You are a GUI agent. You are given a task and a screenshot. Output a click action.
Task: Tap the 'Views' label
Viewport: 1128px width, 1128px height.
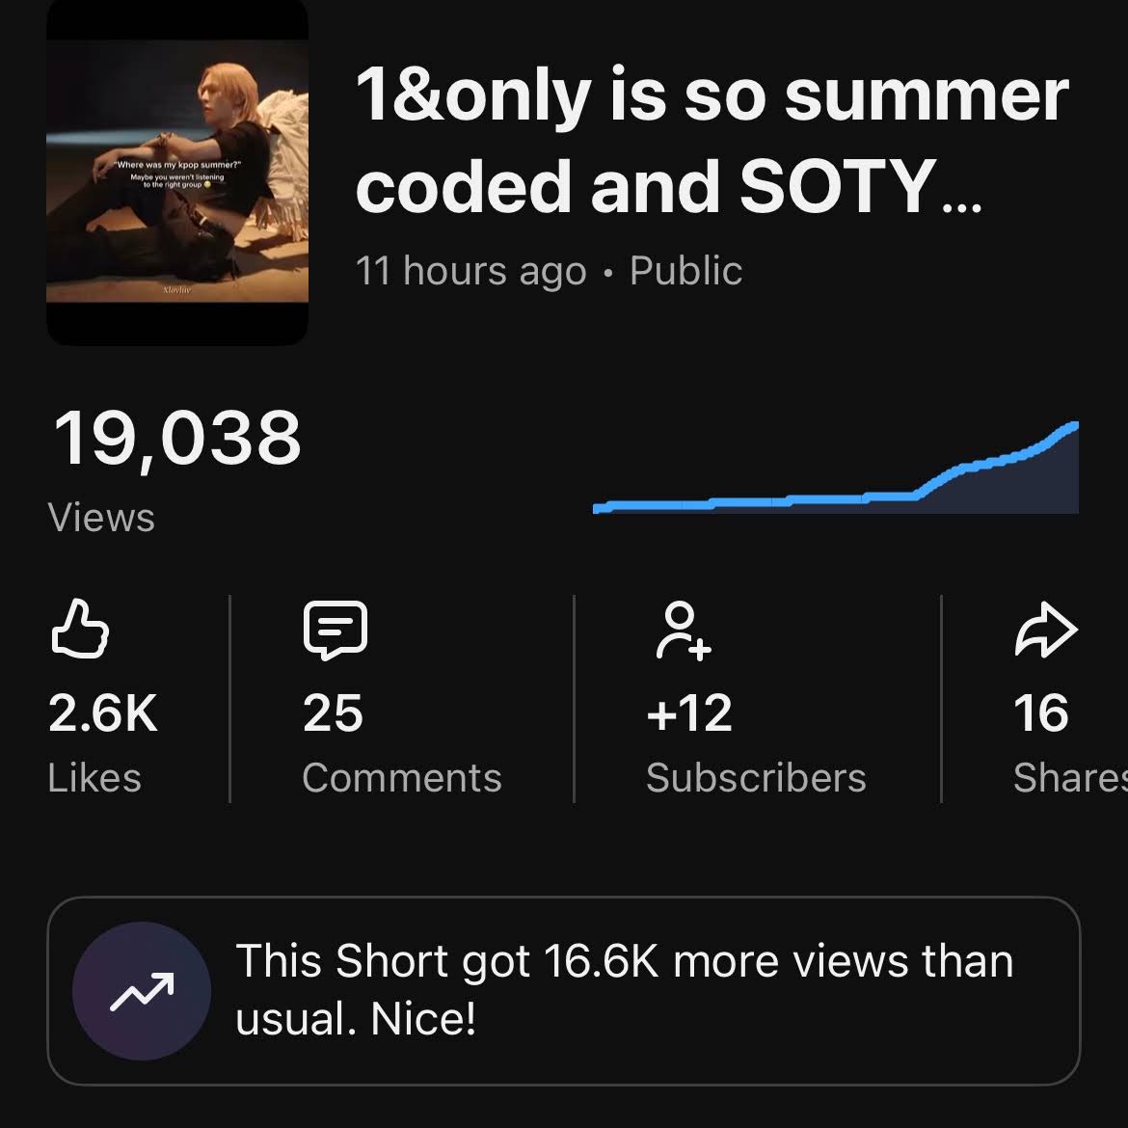(x=101, y=517)
